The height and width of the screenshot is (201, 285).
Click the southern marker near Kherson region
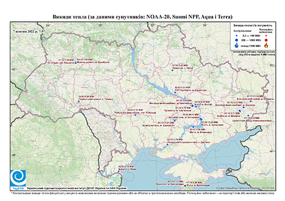167,144
